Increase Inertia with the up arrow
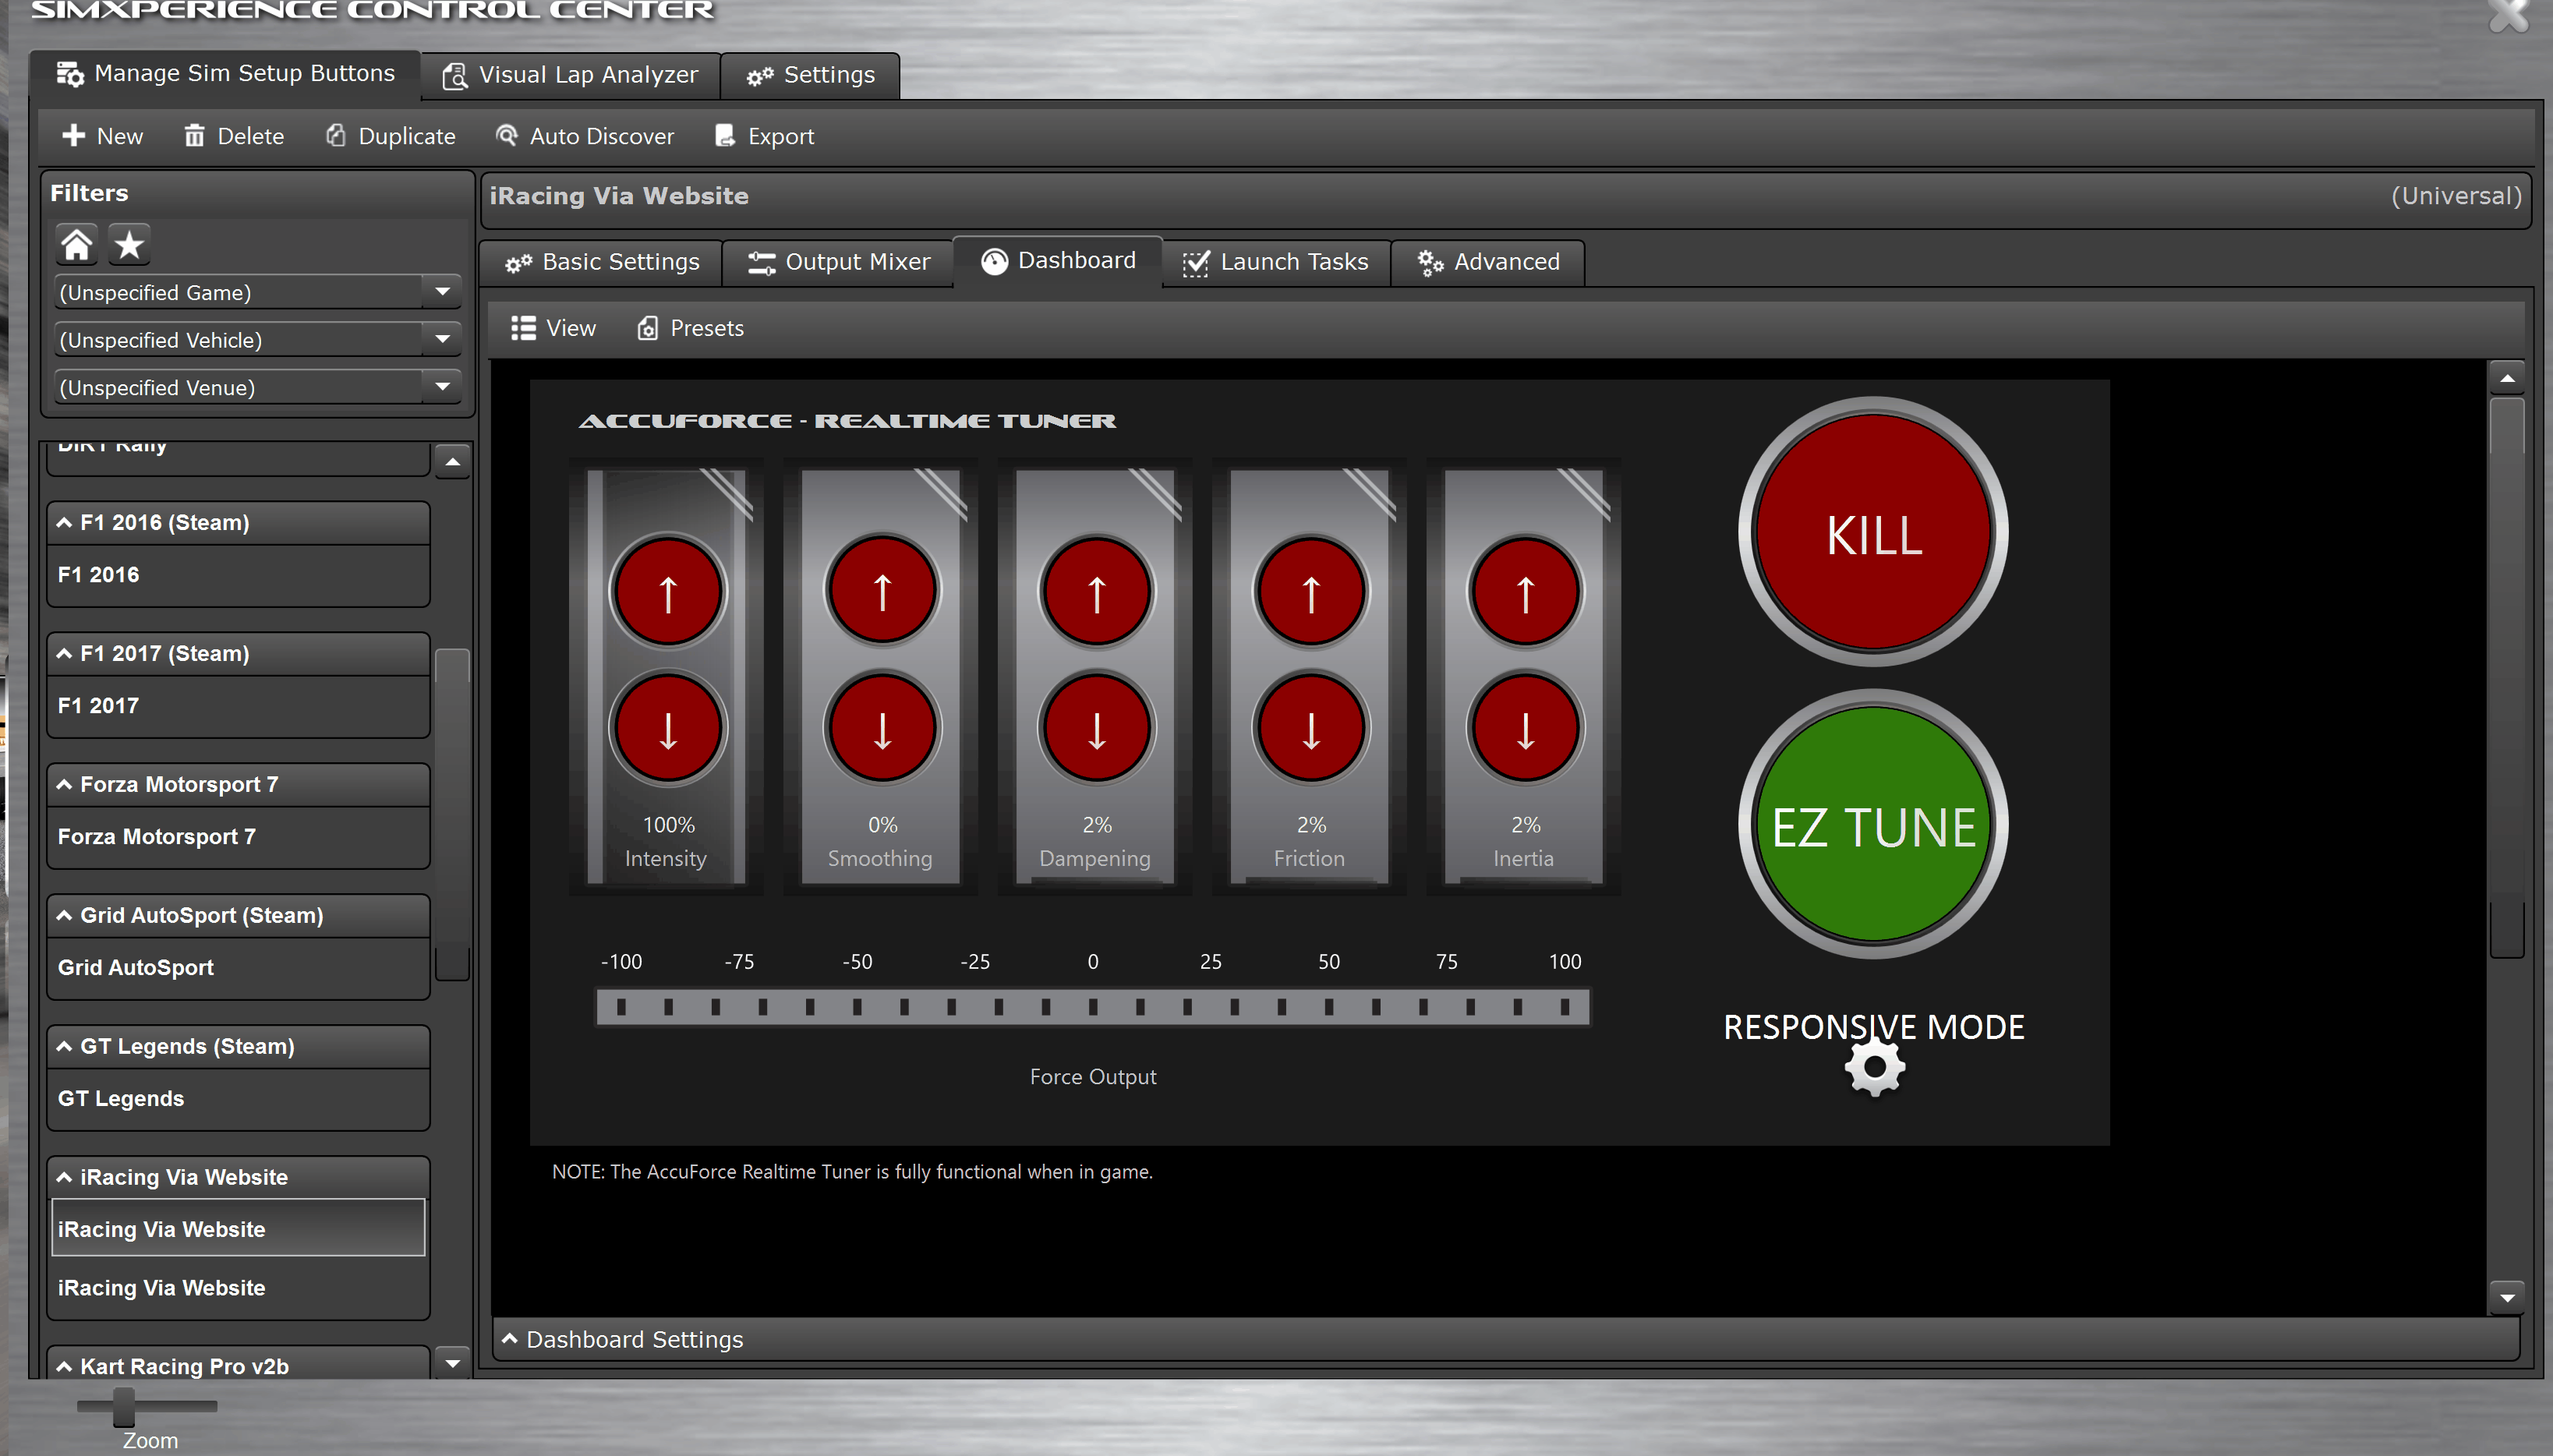The width and height of the screenshot is (2553, 1456). coord(1525,592)
